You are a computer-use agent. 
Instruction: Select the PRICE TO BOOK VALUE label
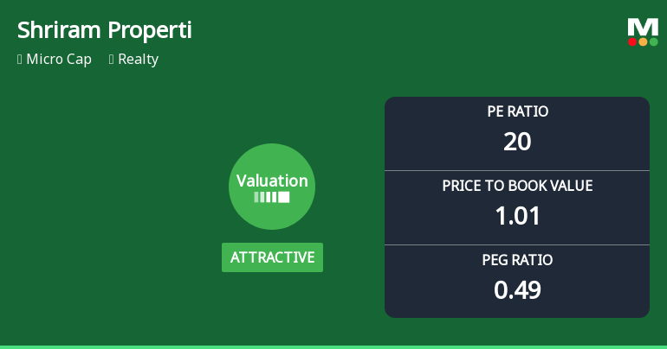pyautogui.click(x=517, y=186)
